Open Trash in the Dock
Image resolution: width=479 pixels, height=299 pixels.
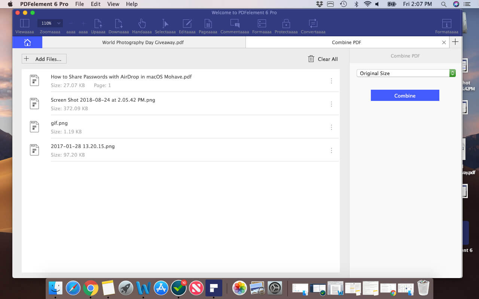[x=423, y=288]
